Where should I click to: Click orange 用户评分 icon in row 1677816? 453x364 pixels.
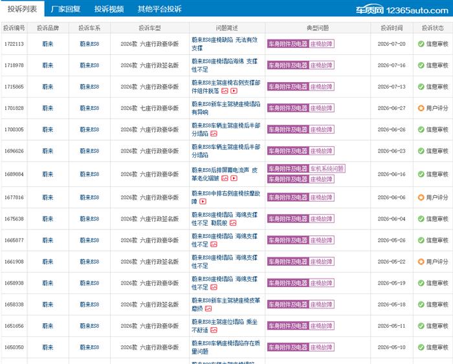(x=421, y=197)
